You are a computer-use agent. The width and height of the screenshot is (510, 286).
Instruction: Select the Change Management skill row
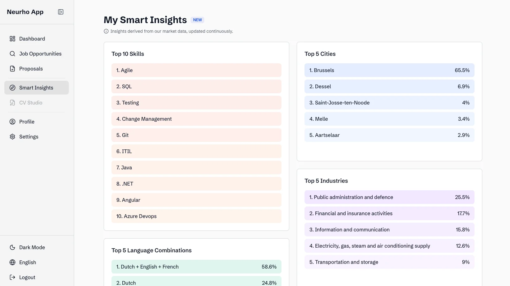click(196, 119)
